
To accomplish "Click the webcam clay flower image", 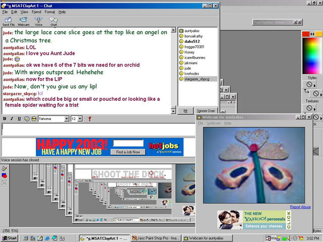I will pyautogui.click(x=254, y=165).
